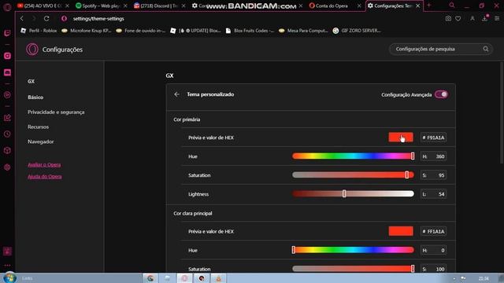Click Cor primária Saturation slider
This screenshot has height=283, width=504.
354,175
